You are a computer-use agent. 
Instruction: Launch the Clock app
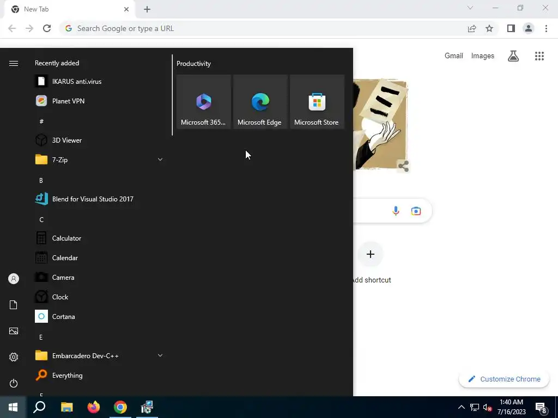point(100,297)
